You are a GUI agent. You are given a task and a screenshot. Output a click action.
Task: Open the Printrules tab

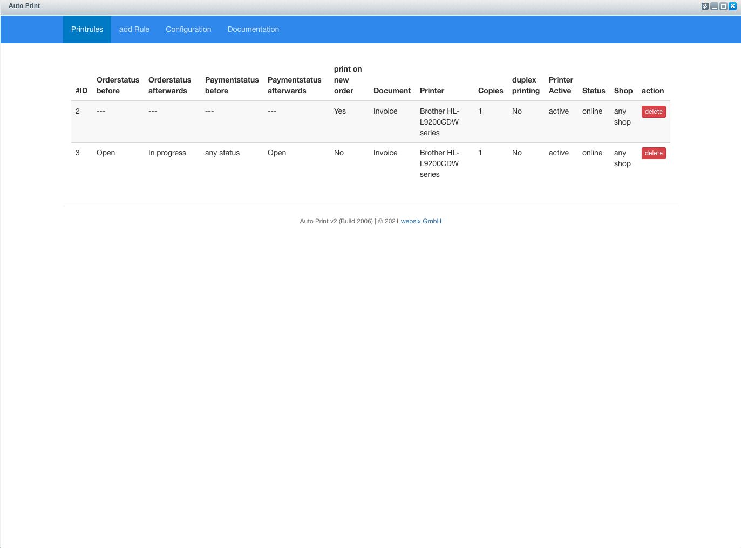tap(87, 29)
